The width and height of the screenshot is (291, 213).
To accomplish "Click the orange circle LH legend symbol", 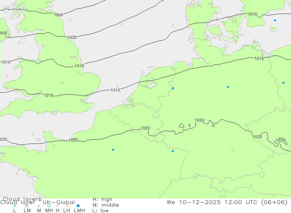I will [68, 206].
